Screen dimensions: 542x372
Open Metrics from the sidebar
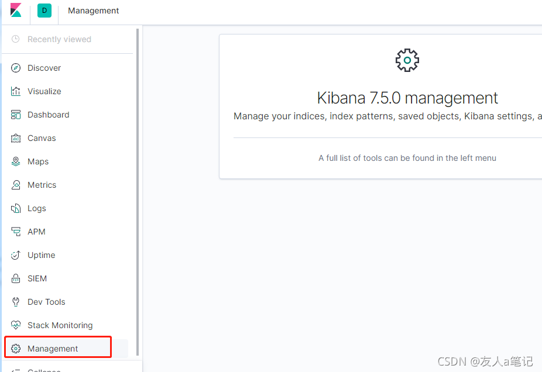42,185
